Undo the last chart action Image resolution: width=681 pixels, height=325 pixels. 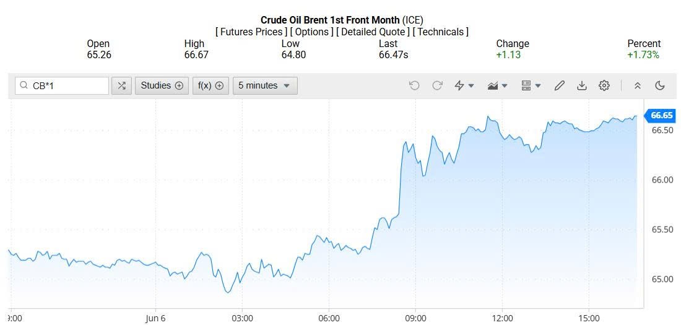(414, 85)
